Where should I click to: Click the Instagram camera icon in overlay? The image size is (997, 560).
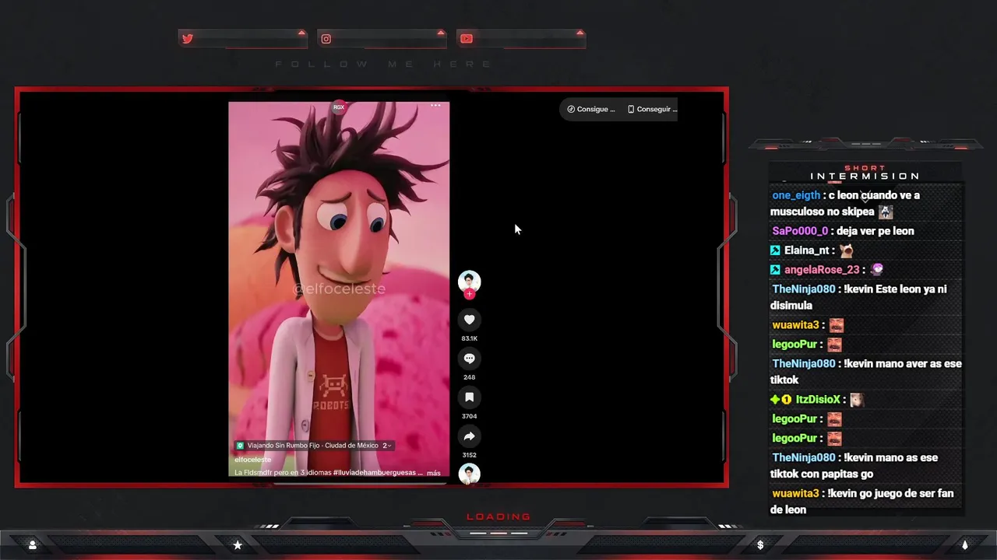pos(326,39)
